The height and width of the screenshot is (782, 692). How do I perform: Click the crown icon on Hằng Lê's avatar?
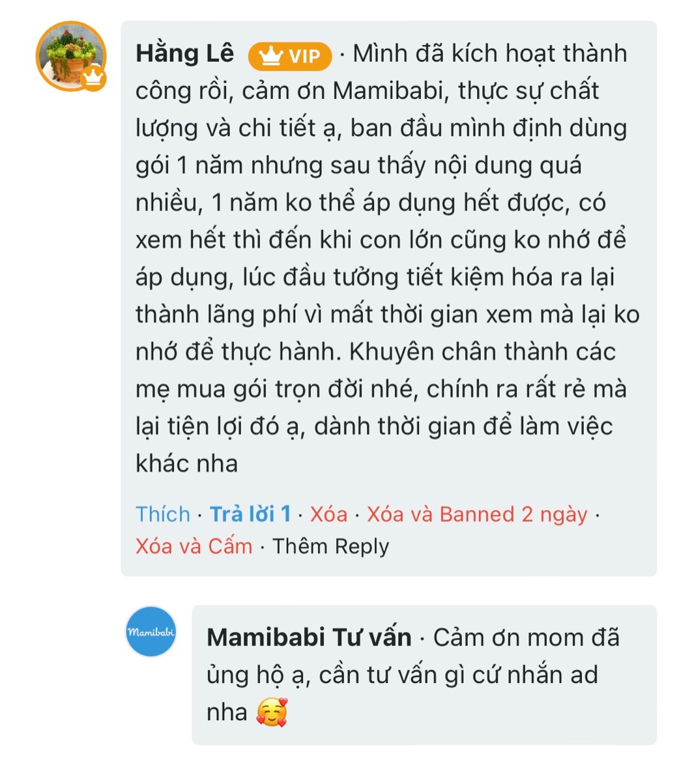coord(93,80)
